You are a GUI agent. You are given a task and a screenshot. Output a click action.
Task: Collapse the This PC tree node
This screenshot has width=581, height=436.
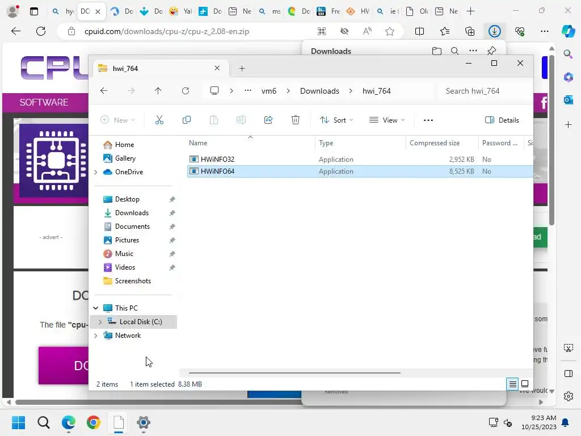tap(95, 308)
